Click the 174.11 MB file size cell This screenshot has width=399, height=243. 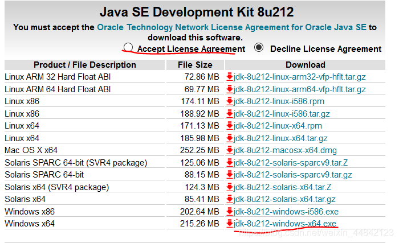point(200,101)
